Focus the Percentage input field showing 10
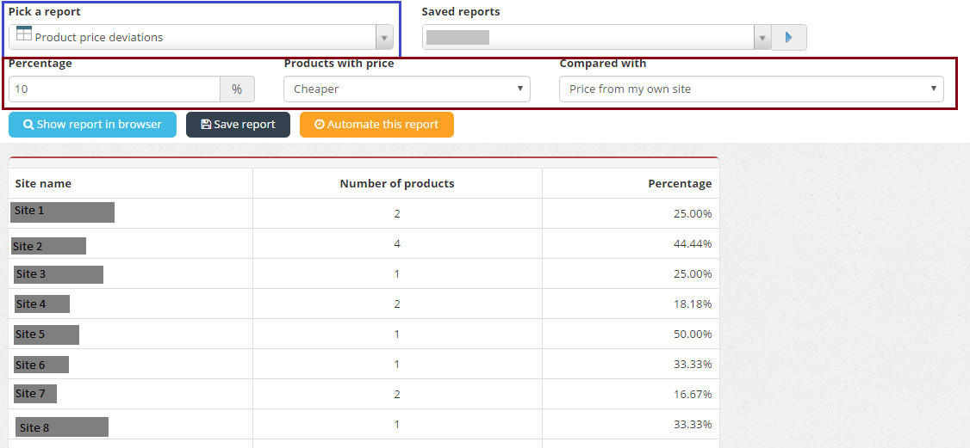The image size is (970, 448). point(115,89)
